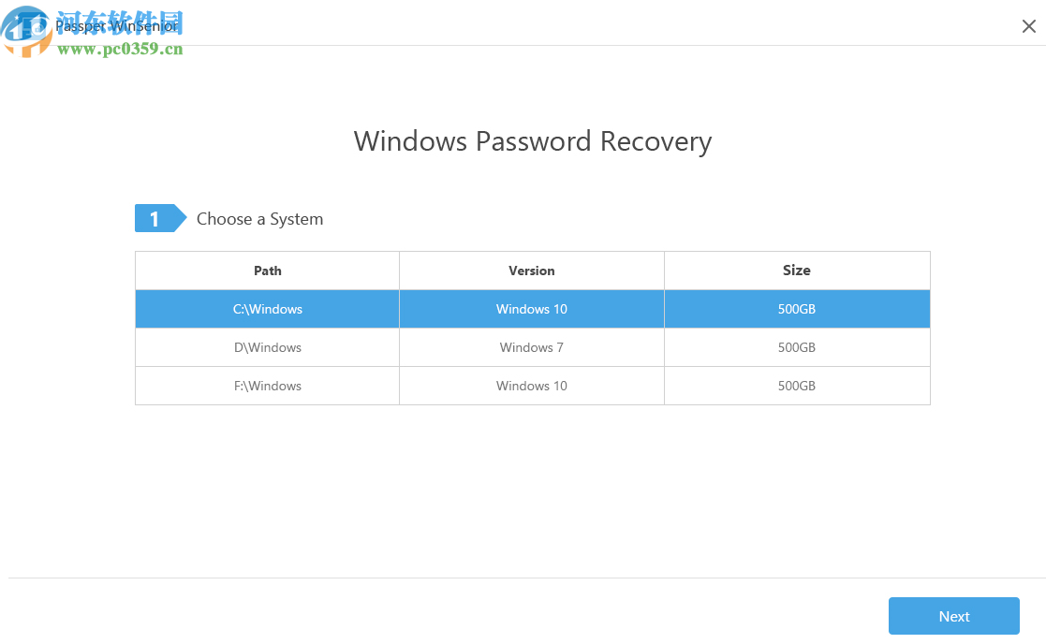This screenshot has width=1046, height=644.
Task: Click the Version column header
Action: click(x=531, y=270)
